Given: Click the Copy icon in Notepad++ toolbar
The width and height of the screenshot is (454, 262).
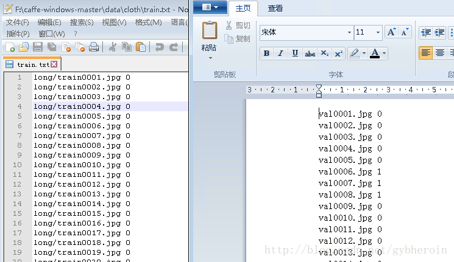Looking at the screenshot, I should pos(127,47).
